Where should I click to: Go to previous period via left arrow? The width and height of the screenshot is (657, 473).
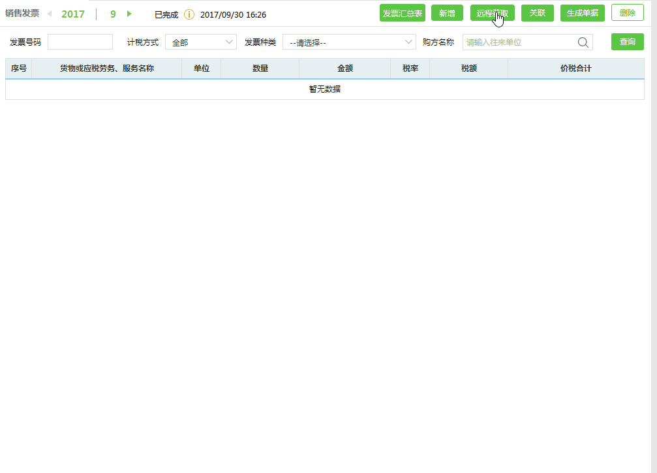[51, 14]
